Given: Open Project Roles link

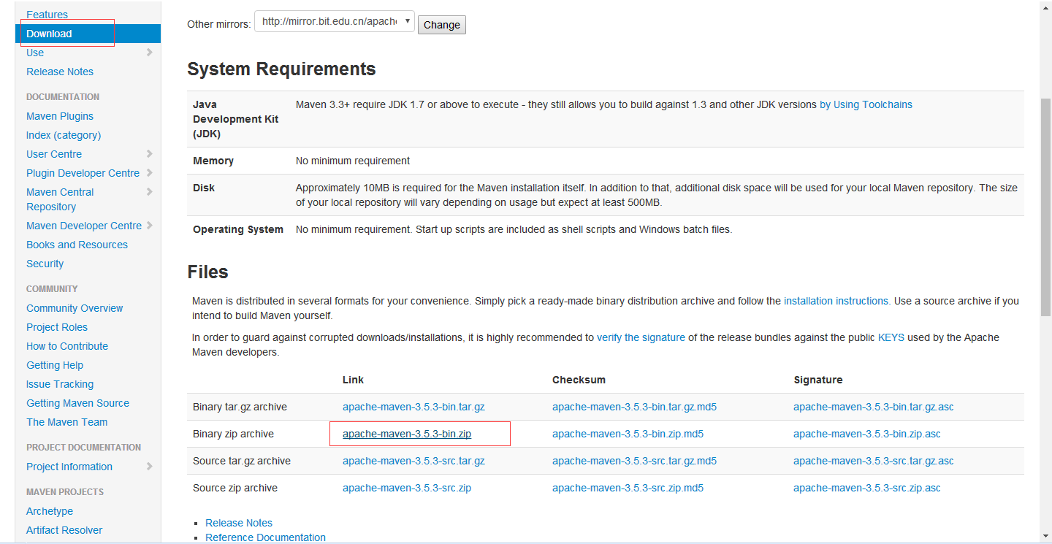Looking at the screenshot, I should pos(57,327).
